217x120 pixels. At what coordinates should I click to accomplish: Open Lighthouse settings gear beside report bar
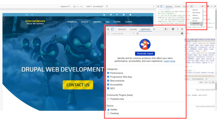point(182,33)
